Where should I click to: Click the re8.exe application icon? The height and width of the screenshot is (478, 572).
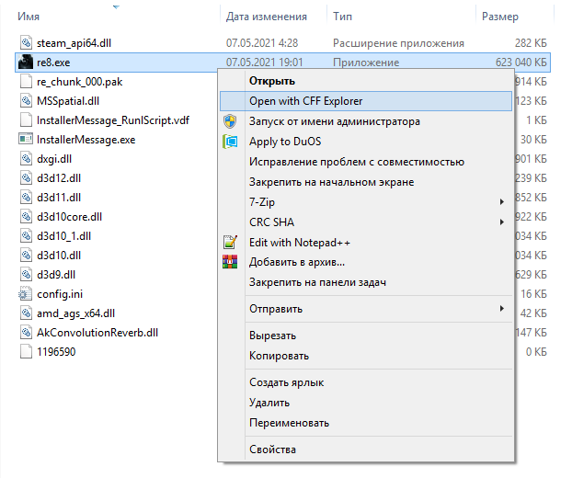26,63
